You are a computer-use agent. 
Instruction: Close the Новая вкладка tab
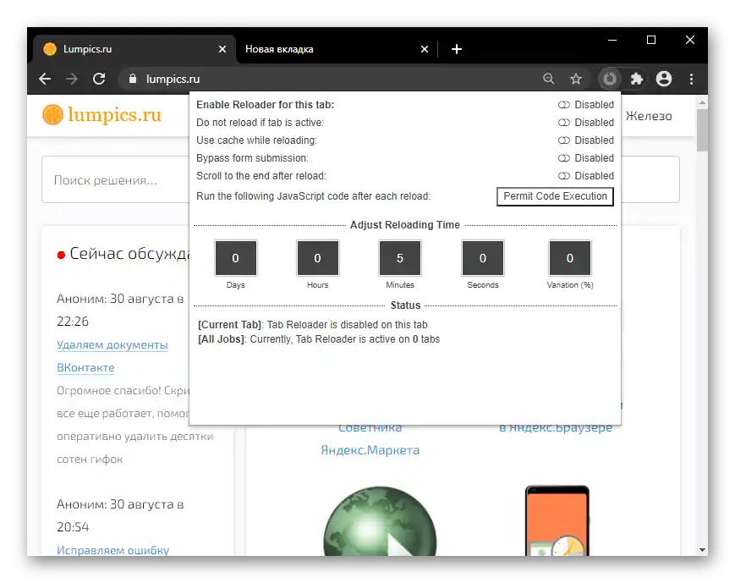(425, 49)
